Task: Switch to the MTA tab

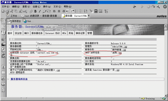Action: click(x=64, y=33)
